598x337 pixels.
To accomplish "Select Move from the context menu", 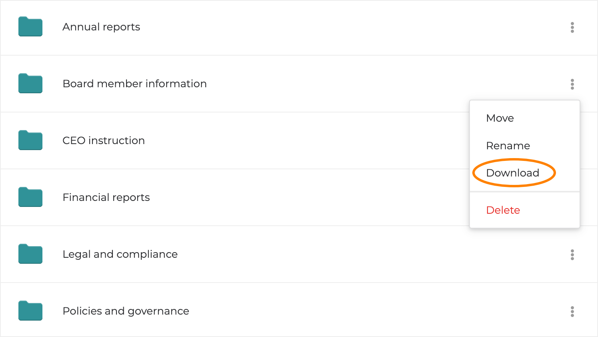I will [x=500, y=118].
